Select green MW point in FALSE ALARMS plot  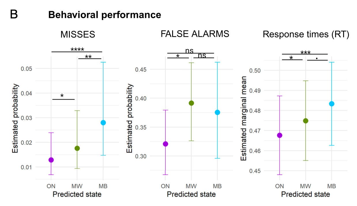pos(191,103)
